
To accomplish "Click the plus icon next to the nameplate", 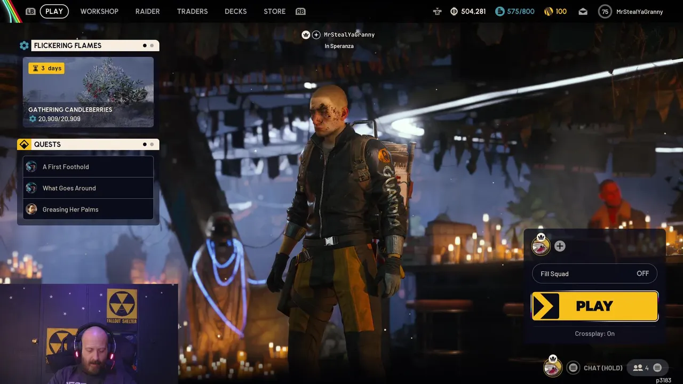I will 316,35.
